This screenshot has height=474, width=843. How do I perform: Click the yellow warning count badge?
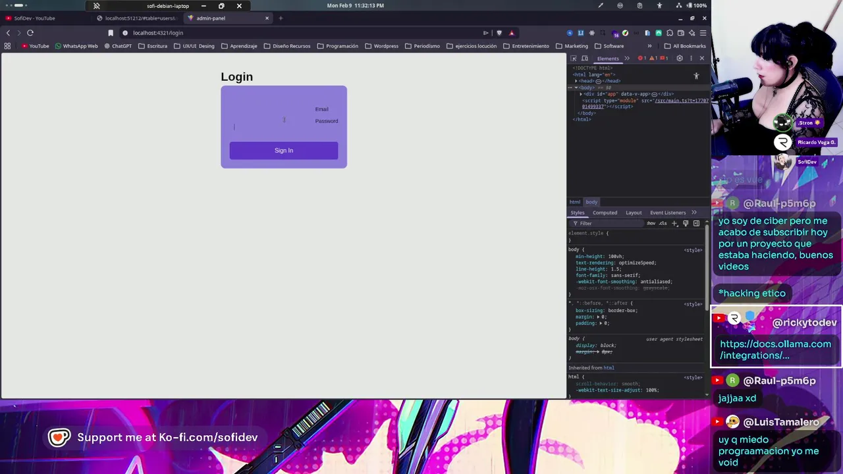[654, 58]
